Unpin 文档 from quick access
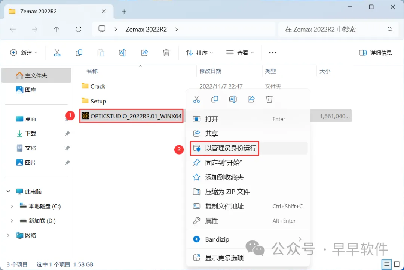404x270 pixels. (x=67, y=148)
